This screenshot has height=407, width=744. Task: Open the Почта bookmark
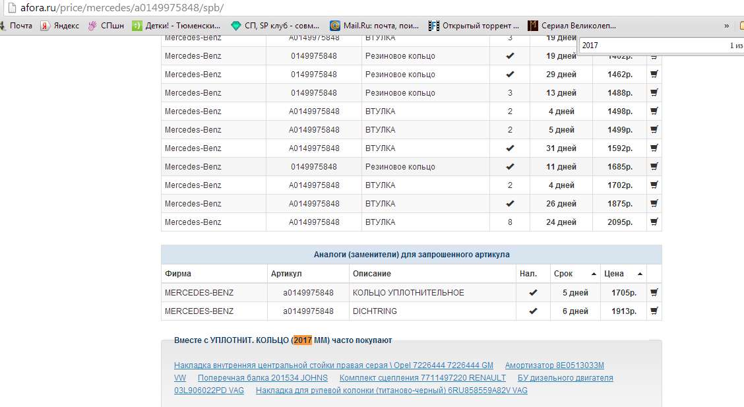pos(17,26)
